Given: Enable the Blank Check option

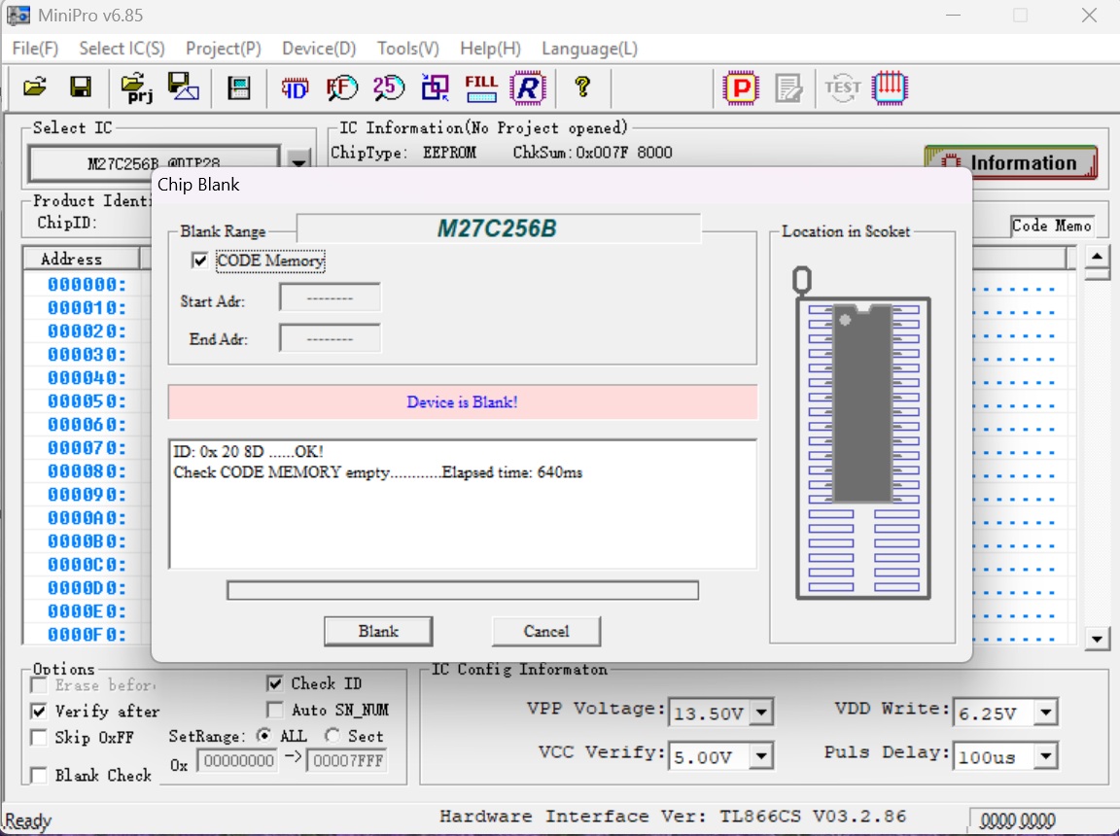Looking at the screenshot, I should pyautogui.click(x=39, y=776).
